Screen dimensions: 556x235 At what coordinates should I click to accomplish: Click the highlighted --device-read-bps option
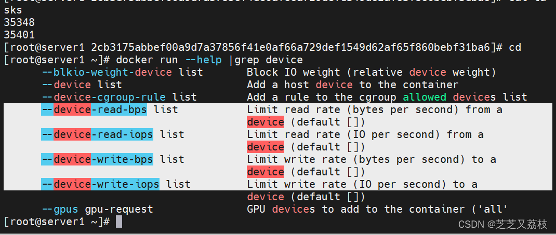(94, 109)
